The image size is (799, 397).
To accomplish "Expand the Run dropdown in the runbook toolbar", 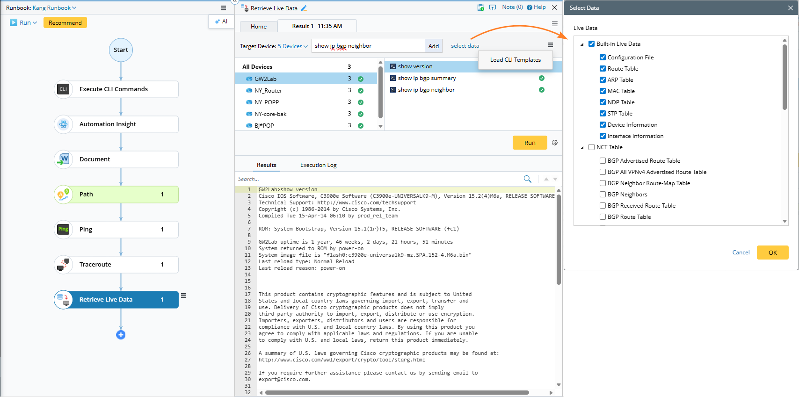I will pos(35,23).
